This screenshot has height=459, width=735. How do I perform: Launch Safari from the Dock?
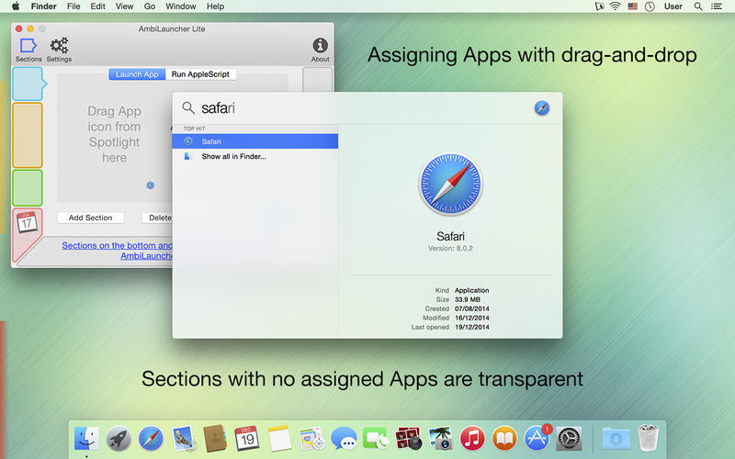coord(151,439)
